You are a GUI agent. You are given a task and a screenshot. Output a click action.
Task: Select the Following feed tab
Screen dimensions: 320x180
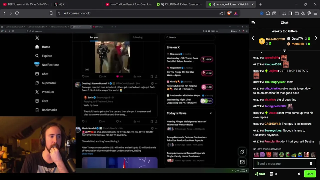(x=137, y=37)
